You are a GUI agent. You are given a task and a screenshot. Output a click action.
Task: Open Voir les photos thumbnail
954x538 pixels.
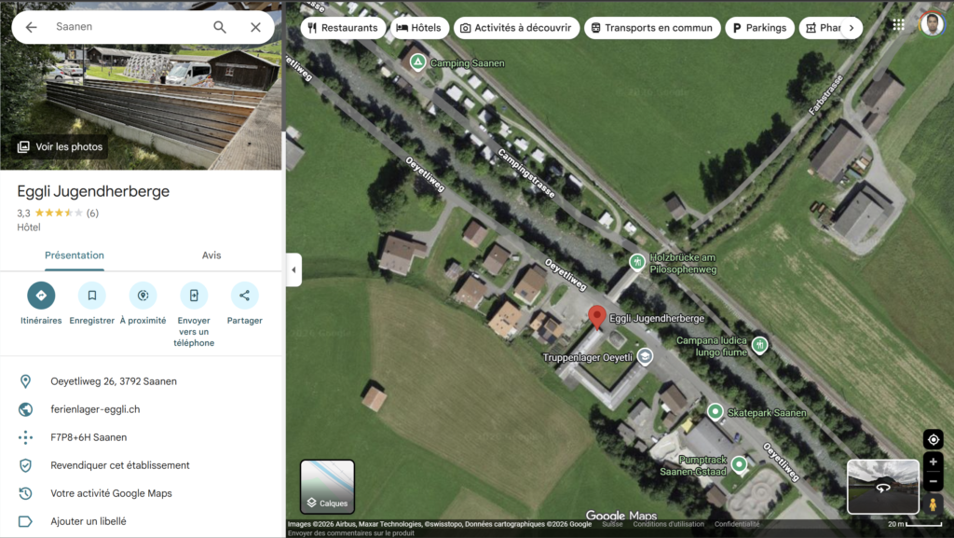60,146
